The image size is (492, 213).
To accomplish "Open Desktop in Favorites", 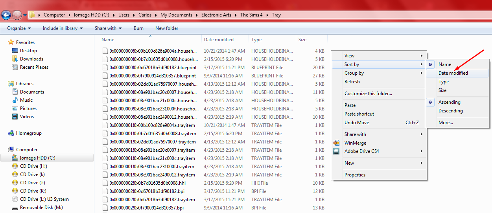I will point(28,51).
